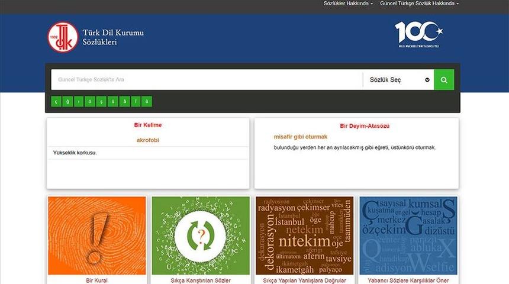
Task: Open the brown word cloud thumbnail
Action: (304, 235)
